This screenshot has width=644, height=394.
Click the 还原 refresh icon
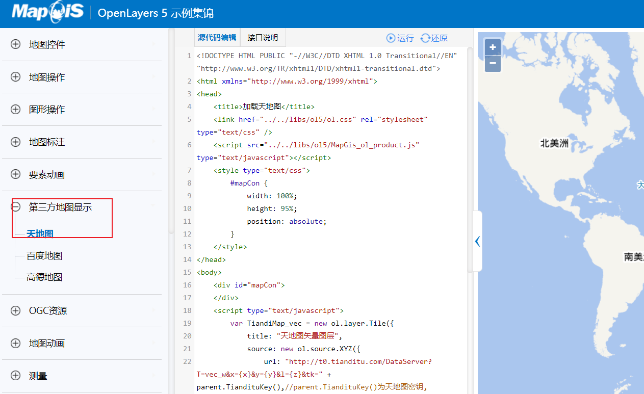tap(425, 38)
